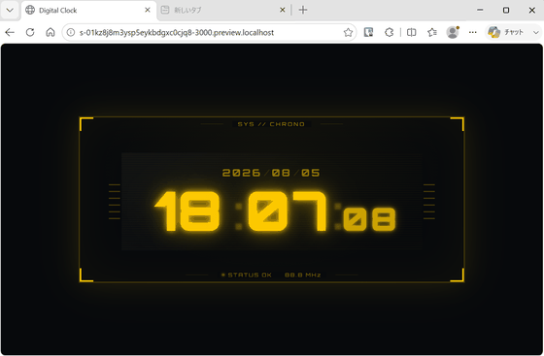The image size is (544, 356).
Task: View site information icon in address bar
Action: (x=71, y=32)
